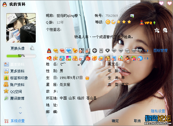The width and height of the screenshot is (173, 126).
Task: Click the golden bell badge icon
Action: pos(75,51)
